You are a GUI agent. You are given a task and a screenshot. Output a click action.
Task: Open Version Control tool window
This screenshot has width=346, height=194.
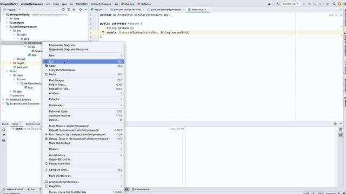pos(13,189)
